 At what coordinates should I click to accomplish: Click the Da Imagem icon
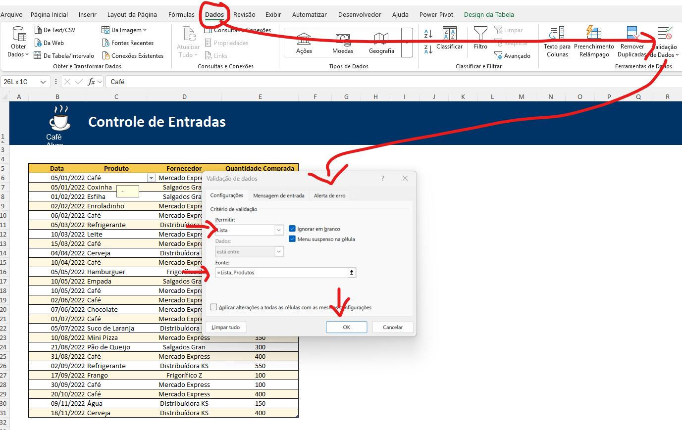coord(105,30)
